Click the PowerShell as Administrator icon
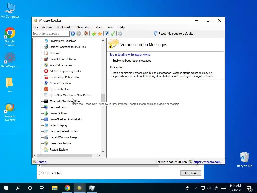 [46, 119]
